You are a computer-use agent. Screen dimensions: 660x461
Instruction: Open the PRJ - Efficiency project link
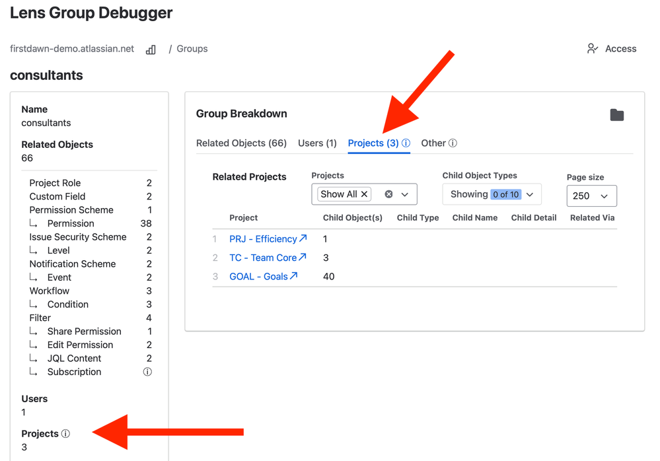tap(263, 239)
